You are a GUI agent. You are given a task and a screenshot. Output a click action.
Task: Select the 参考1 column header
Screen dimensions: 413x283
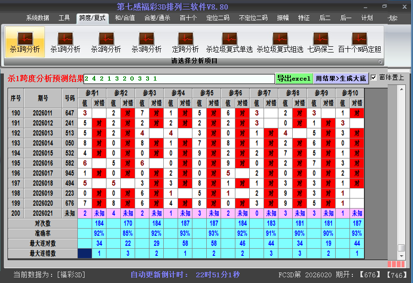tap(92, 93)
